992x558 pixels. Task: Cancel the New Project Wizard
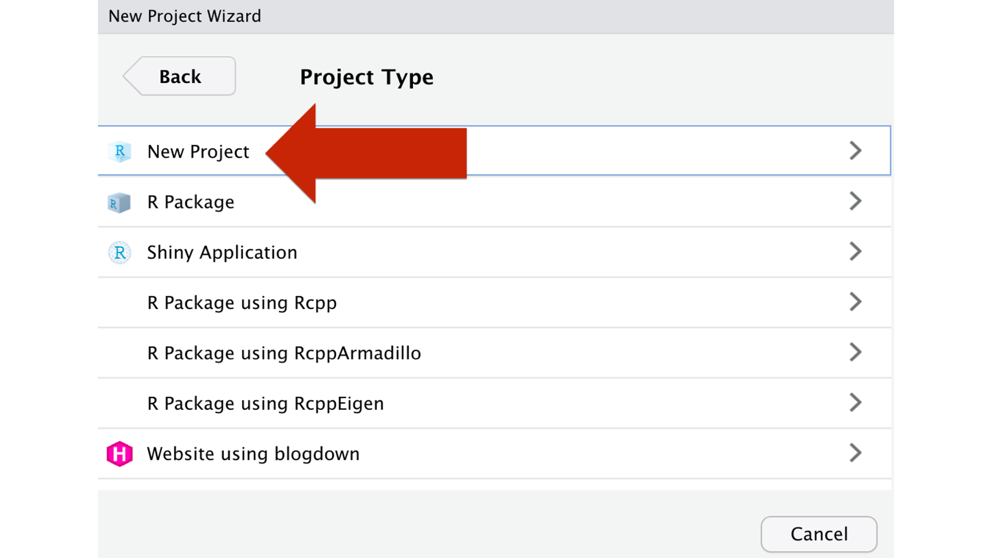(818, 534)
